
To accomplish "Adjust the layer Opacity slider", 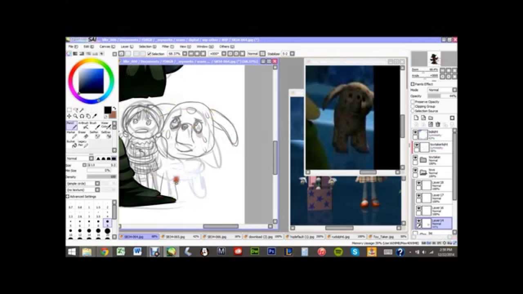I will pyautogui.click(x=442, y=96).
